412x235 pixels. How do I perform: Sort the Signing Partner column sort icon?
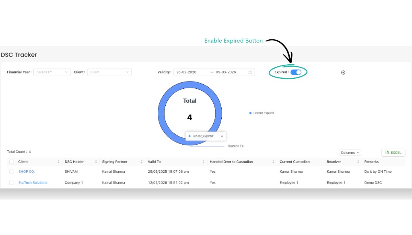[x=141, y=161]
